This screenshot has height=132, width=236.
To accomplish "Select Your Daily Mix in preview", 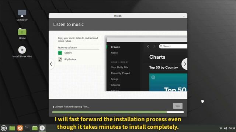I will pyautogui.click(x=119, y=67).
